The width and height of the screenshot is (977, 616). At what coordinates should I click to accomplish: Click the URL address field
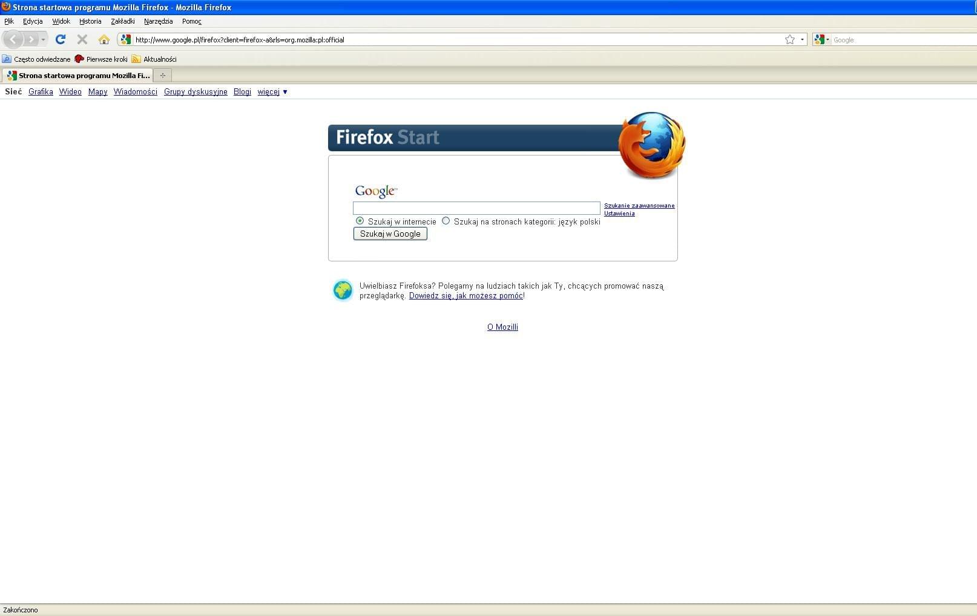tap(457, 40)
